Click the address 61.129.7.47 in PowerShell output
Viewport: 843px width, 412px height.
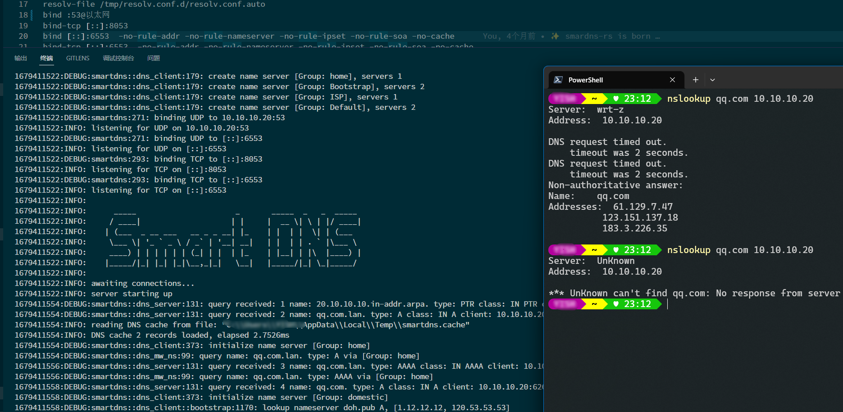[643, 207]
